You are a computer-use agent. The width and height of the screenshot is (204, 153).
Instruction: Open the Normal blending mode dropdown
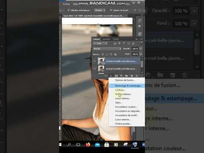pos(107,49)
